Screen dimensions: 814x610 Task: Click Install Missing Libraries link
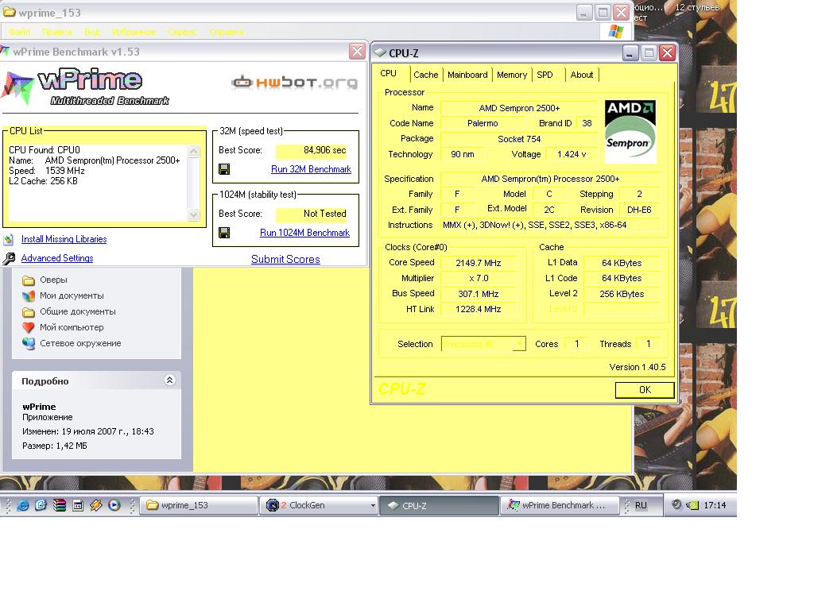pyautogui.click(x=64, y=239)
